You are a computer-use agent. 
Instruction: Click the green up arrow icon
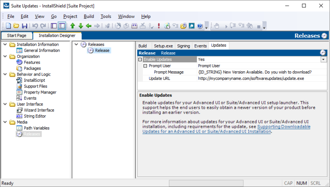(x=72, y=26)
